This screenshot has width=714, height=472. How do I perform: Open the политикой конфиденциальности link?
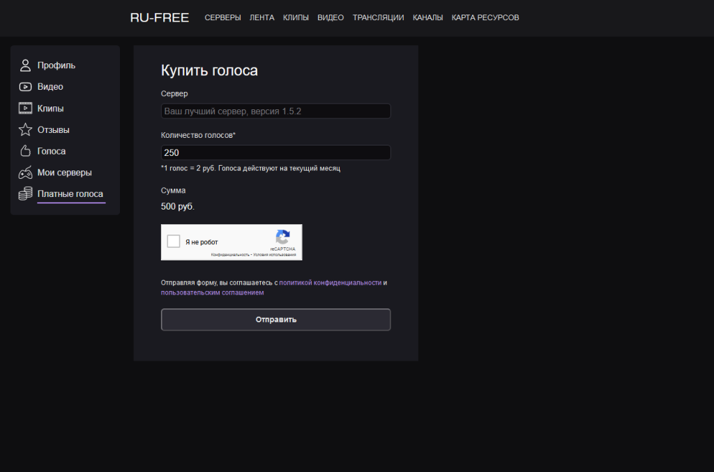point(333,283)
